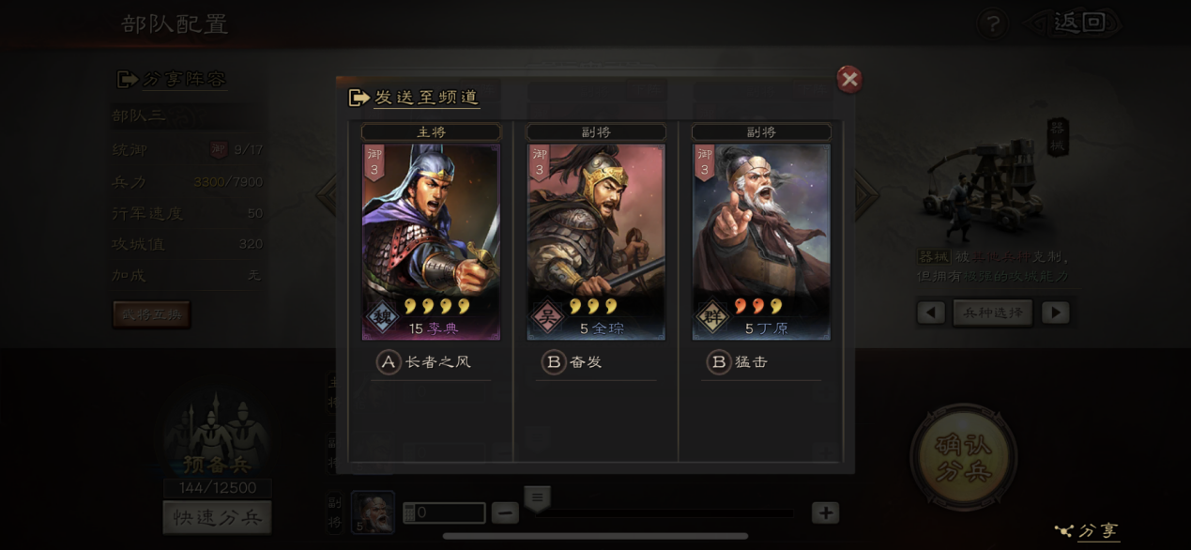Open the help question mark icon
This screenshot has width=1191, height=550.
pos(992,23)
